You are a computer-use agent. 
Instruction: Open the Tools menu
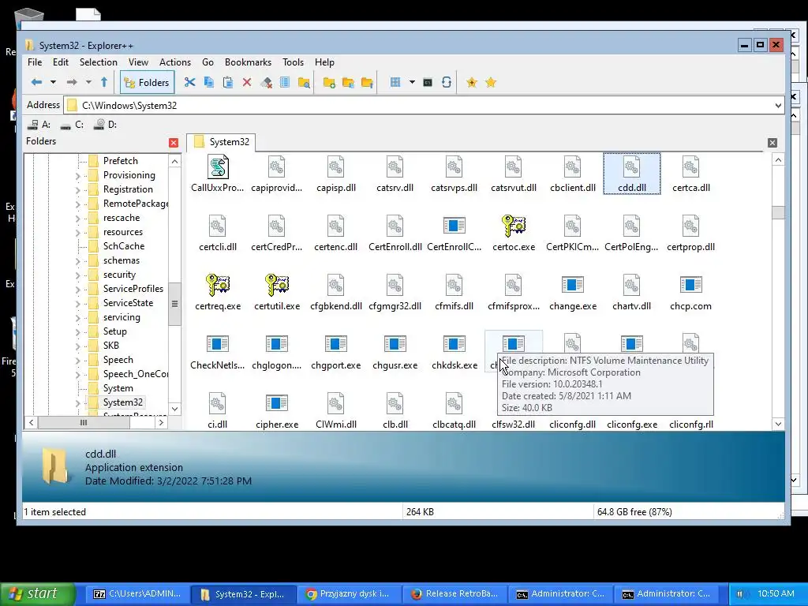293,62
